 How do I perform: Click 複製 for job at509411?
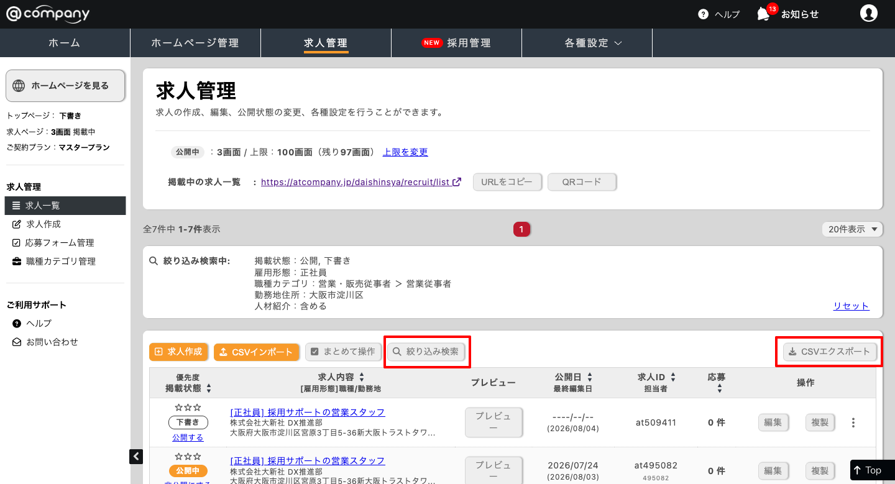pyautogui.click(x=820, y=422)
